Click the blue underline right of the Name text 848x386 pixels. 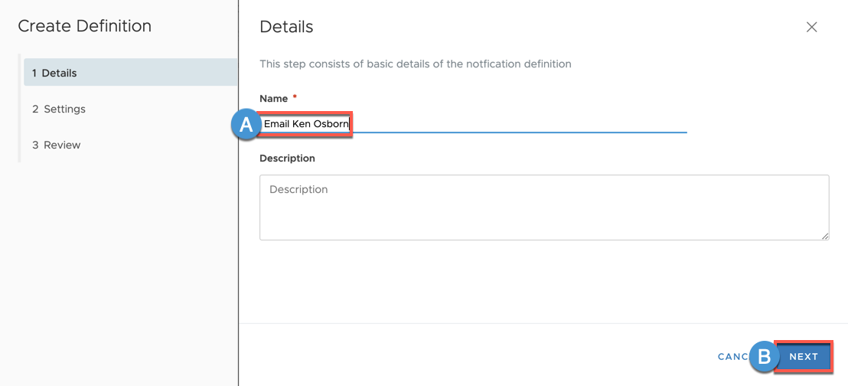point(520,132)
